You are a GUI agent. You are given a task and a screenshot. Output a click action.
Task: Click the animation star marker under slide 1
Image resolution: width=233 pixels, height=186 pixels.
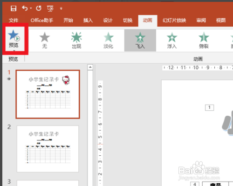9,79
